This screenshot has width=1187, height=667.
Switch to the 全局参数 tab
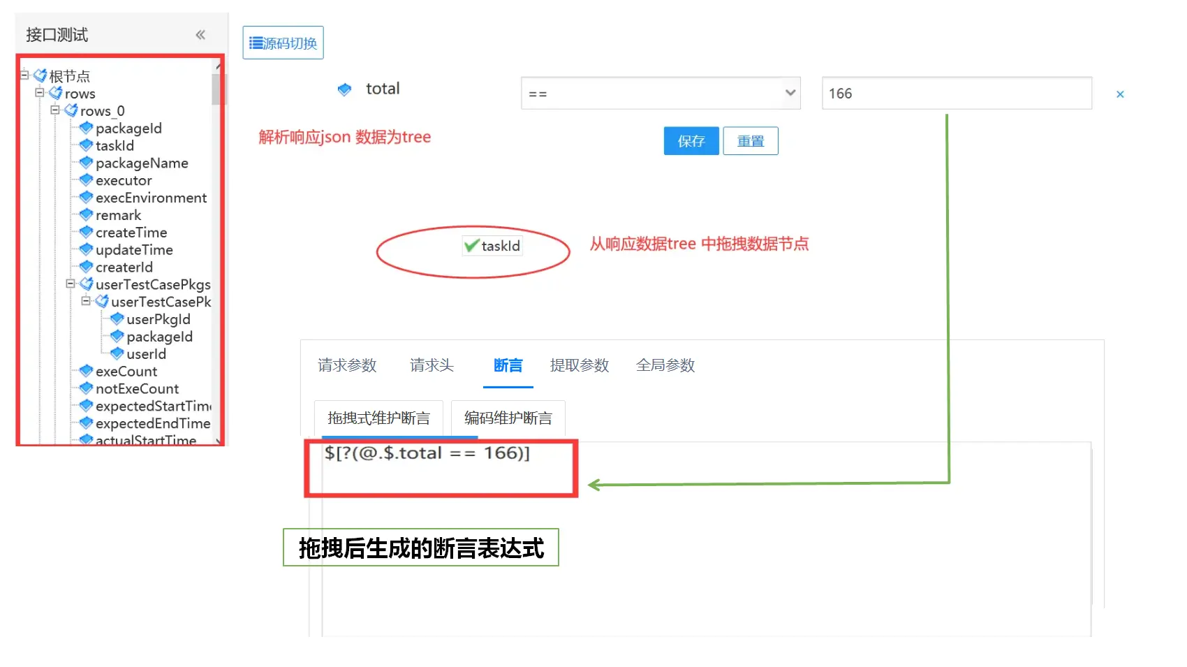click(665, 365)
